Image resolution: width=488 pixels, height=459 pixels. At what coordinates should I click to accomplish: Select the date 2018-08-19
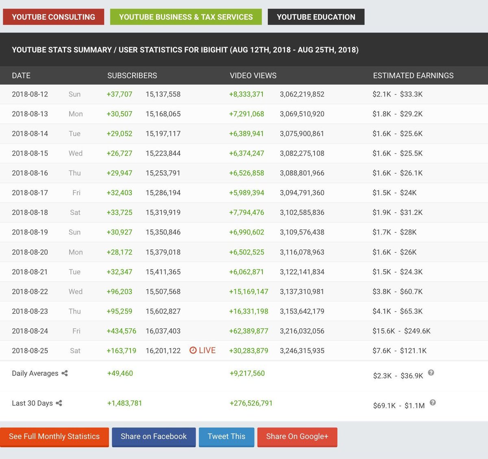point(30,232)
